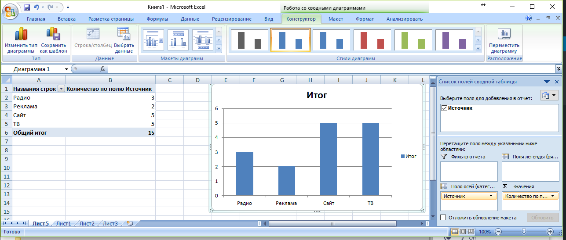Click the insert function fx icon
Image resolution: width=566 pixels, height=240 pixels.
pyautogui.click(x=102, y=69)
